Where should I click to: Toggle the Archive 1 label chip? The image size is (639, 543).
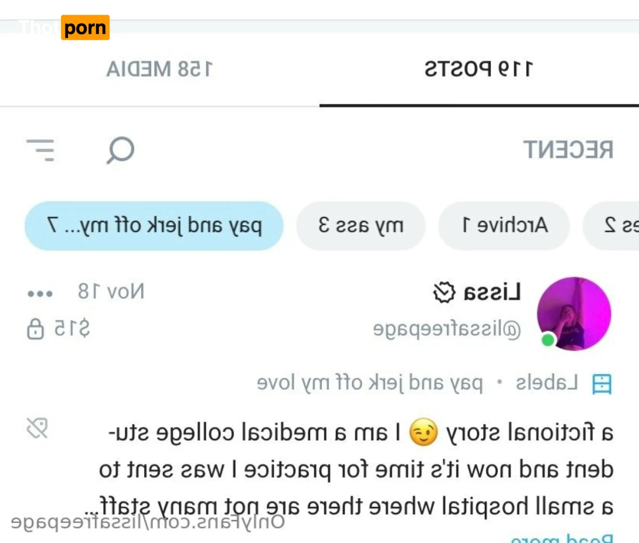504,226
